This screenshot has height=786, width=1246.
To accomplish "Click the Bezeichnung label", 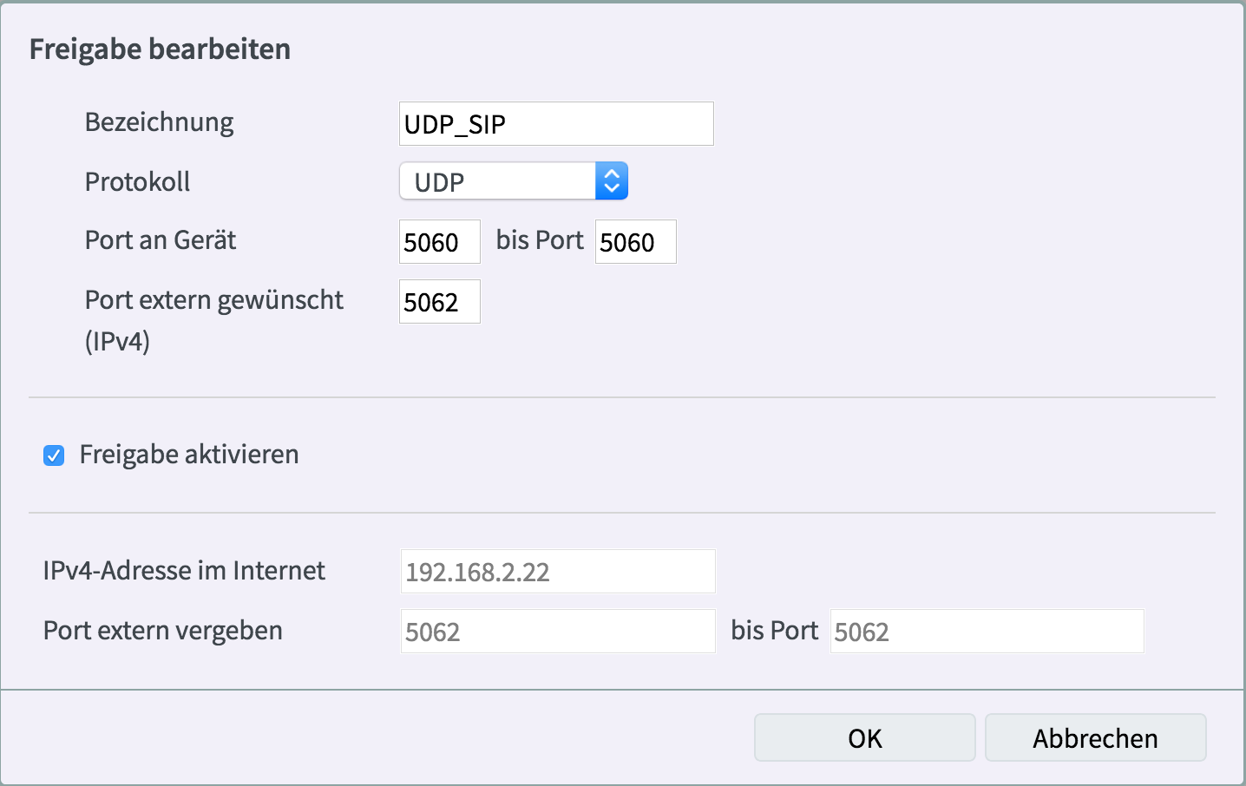I will 160,122.
